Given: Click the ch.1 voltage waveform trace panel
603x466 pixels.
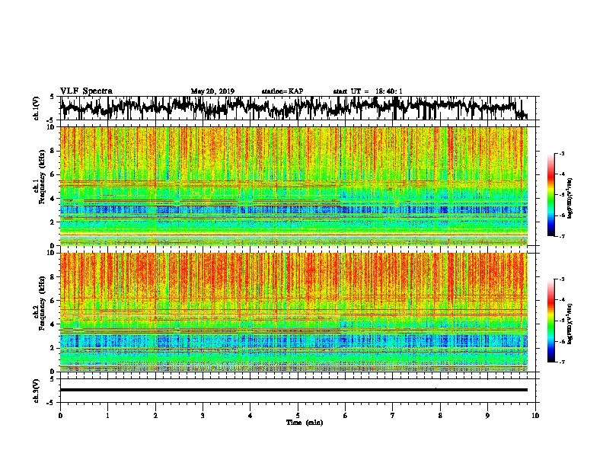Looking at the screenshot, I should pos(298,108).
